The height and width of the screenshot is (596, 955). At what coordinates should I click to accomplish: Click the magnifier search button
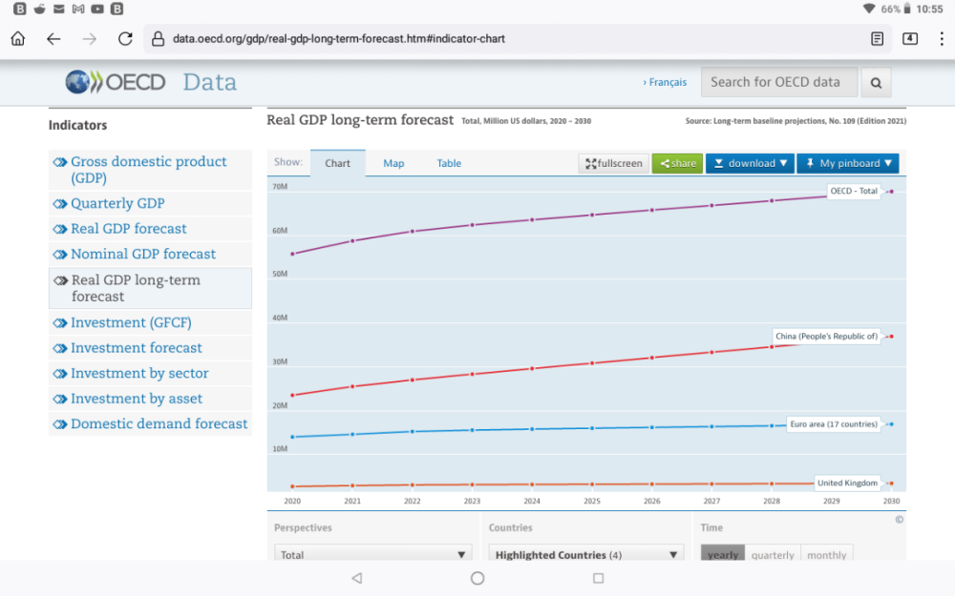[x=876, y=83]
